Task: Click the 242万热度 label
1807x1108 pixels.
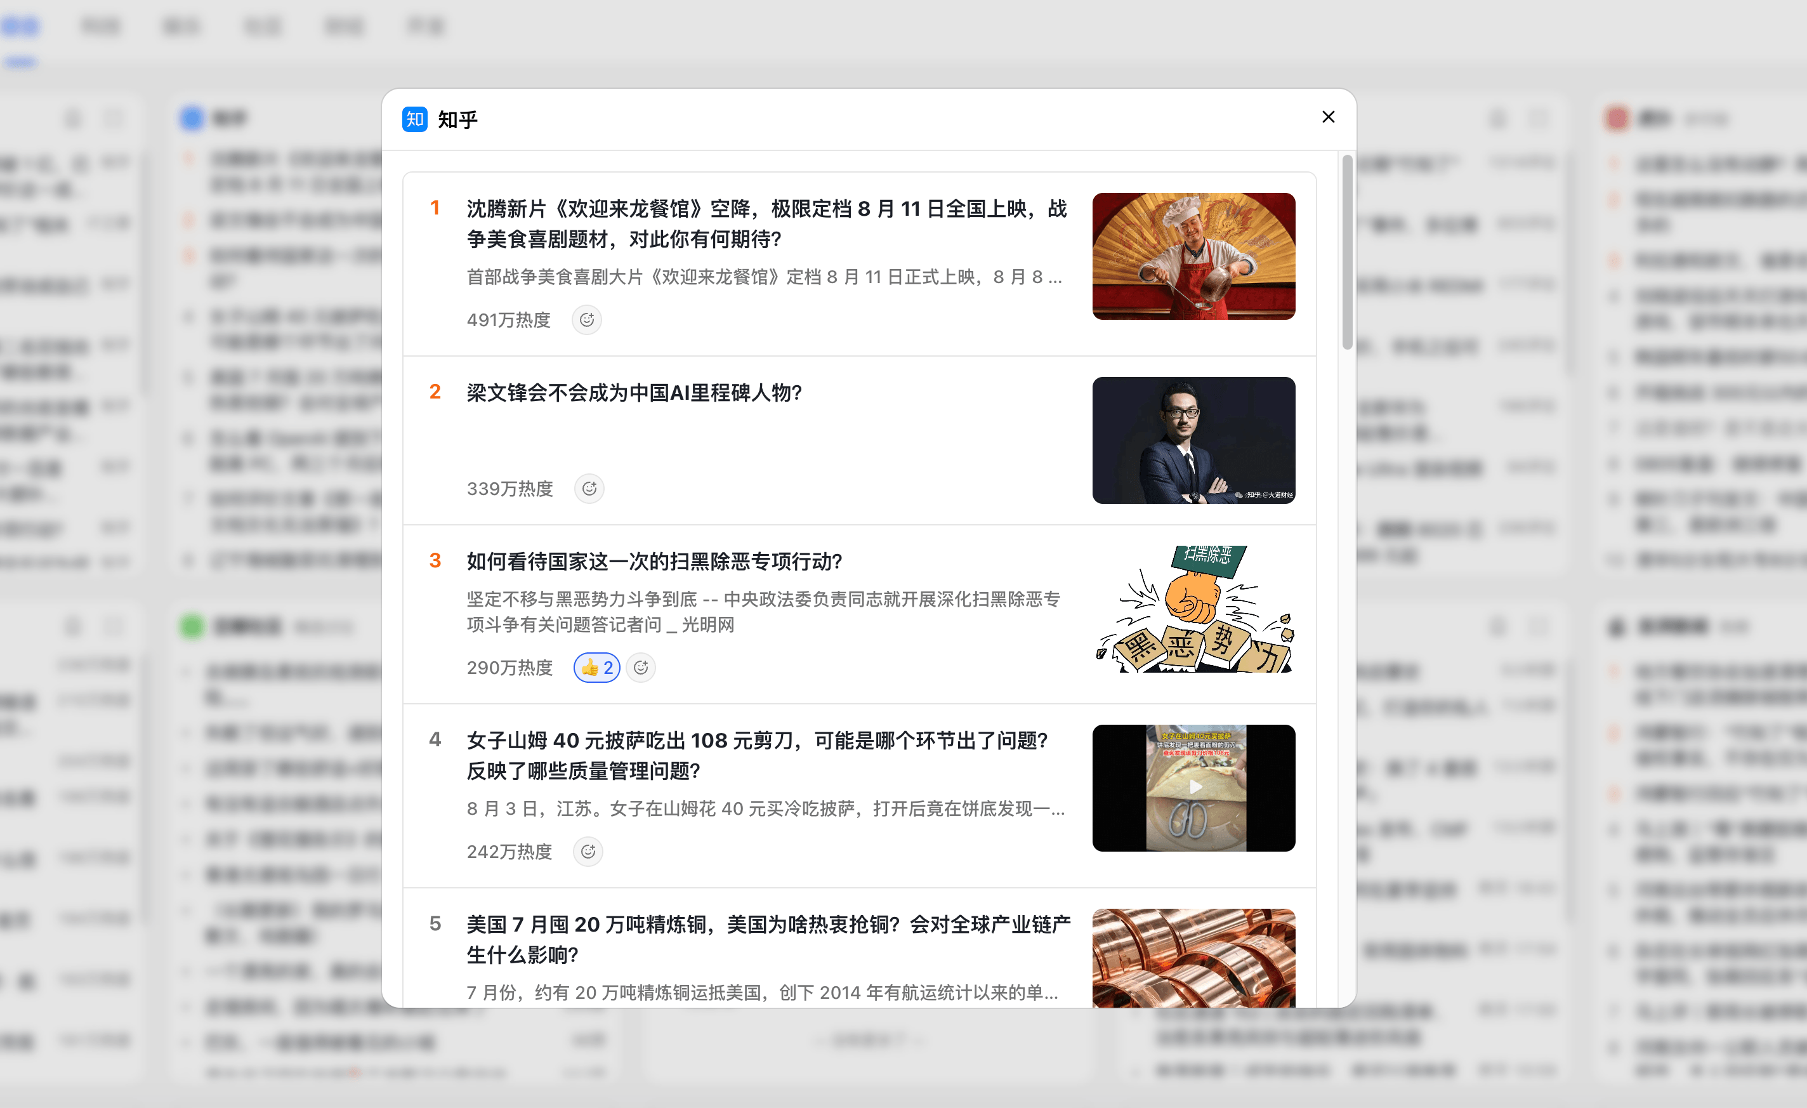Action: point(509,852)
